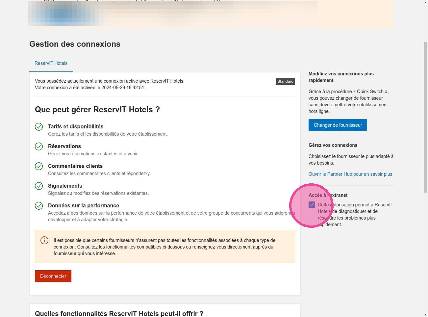
Task: Select the "Signalements" feature title
Action: point(65,186)
